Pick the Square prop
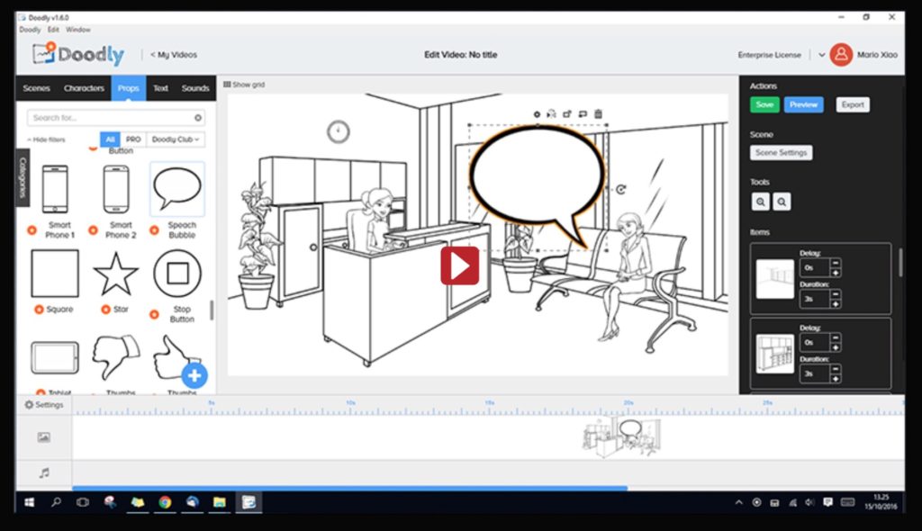The image size is (922, 531). click(x=55, y=274)
